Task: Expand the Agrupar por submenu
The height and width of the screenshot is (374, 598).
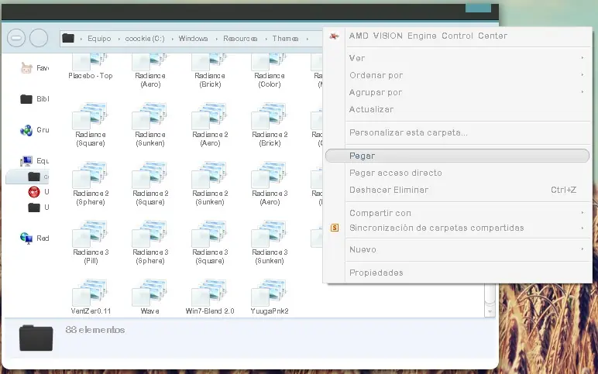Action: [458, 92]
